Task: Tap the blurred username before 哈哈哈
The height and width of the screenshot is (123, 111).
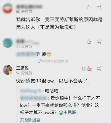Action: (x=31, y=91)
